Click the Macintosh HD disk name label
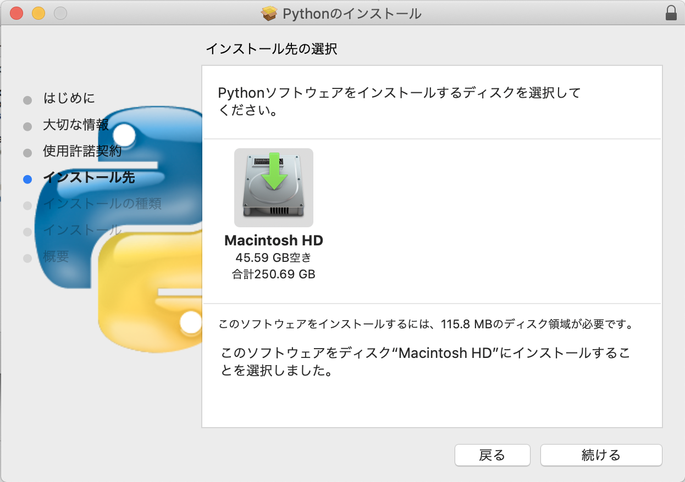The height and width of the screenshot is (482, 685). tap(274, 240)
